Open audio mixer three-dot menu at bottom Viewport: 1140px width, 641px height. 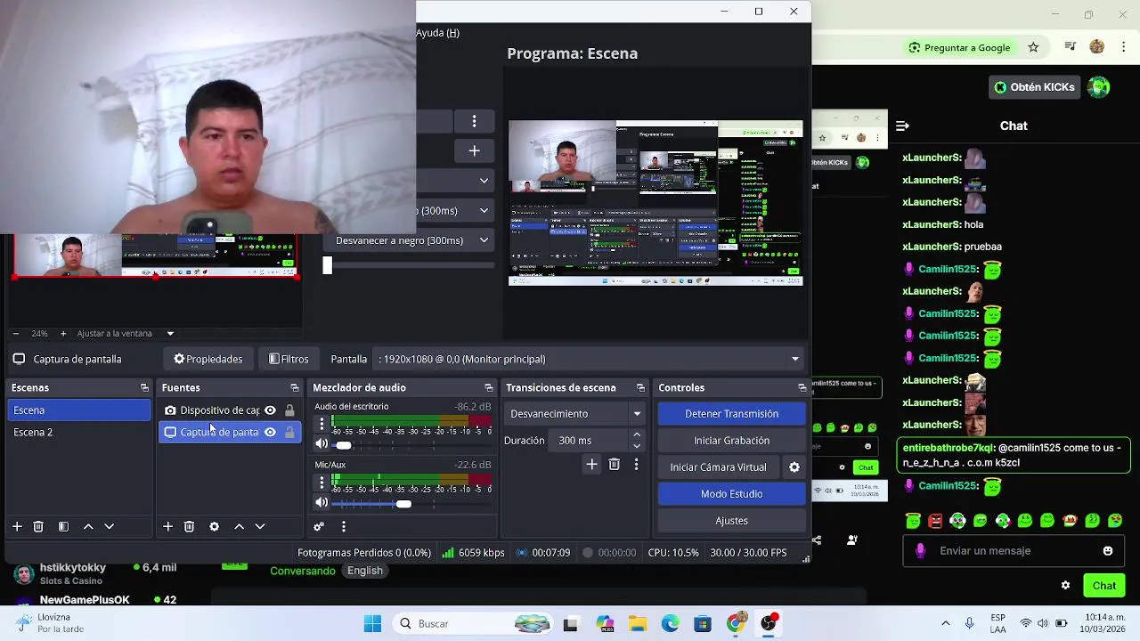pos(343,527)
